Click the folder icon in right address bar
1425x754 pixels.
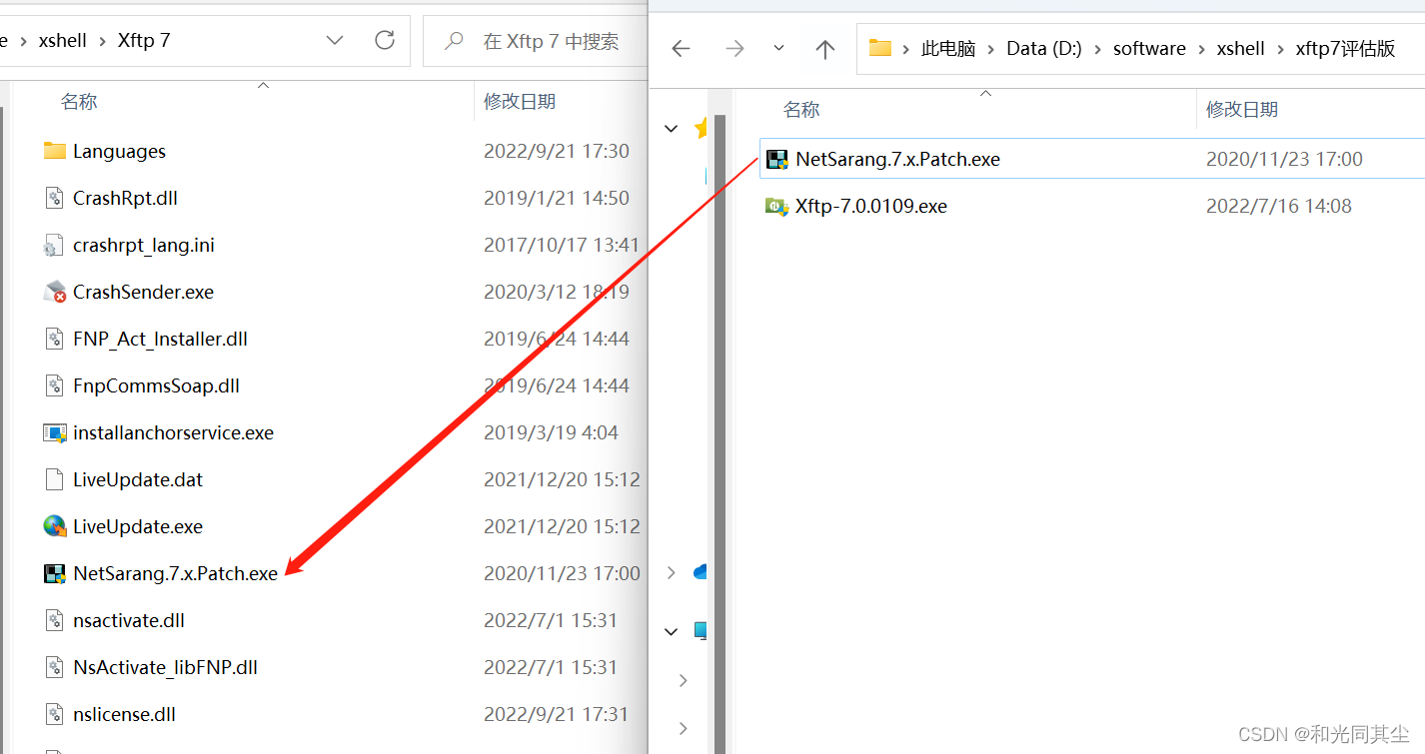(x=879, y=48)
